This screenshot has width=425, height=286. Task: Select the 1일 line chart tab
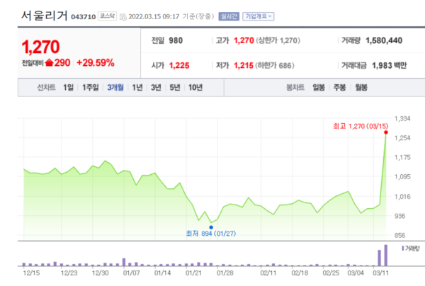point(68,88)
